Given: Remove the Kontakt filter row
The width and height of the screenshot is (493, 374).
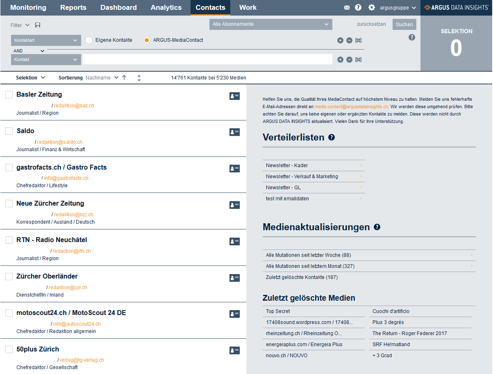Looking at the screenshot, I should pos(349,59).
